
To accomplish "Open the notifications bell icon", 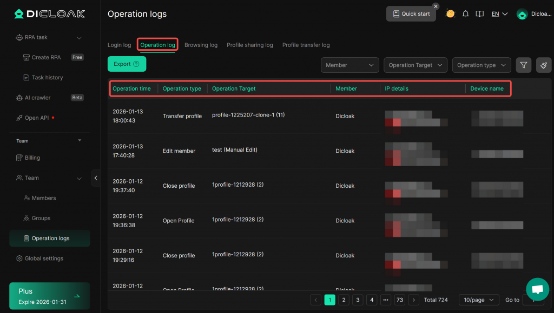I will pos(465,14).
